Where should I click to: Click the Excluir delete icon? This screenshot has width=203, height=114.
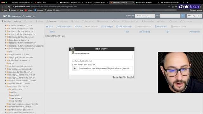click(75, 21)
